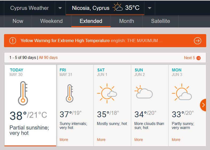Select the TODAY May 30 forecast card
The image size is (210, 150).
[30, 105]
